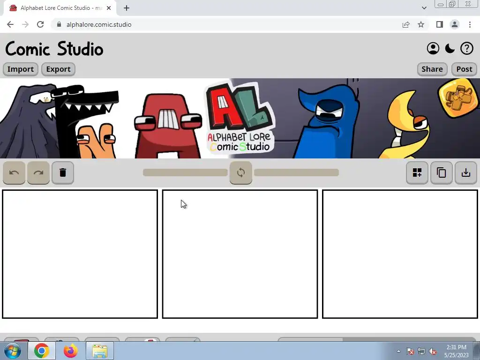This screenshot has width=480, height=360.
Task: Click the Alphabet Lore Comic Studio banner logo
Action: pyautogui.click(x=240, y=118)
